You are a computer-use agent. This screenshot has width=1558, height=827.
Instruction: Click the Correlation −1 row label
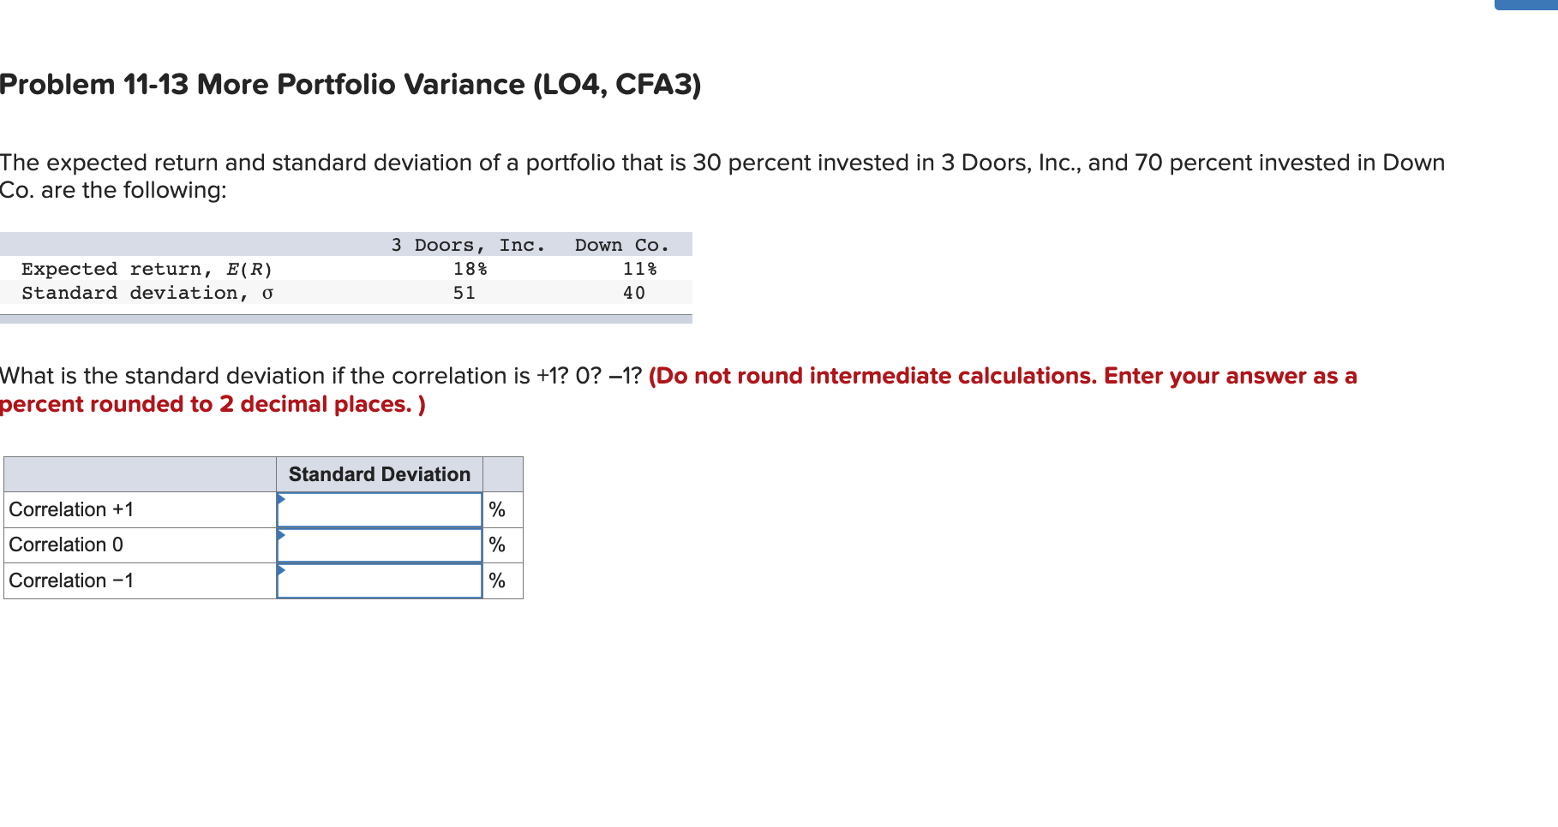point(71,580)
